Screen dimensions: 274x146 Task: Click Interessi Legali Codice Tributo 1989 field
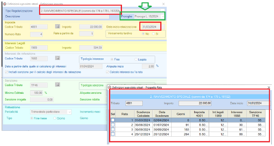click(x=39, y=47)
